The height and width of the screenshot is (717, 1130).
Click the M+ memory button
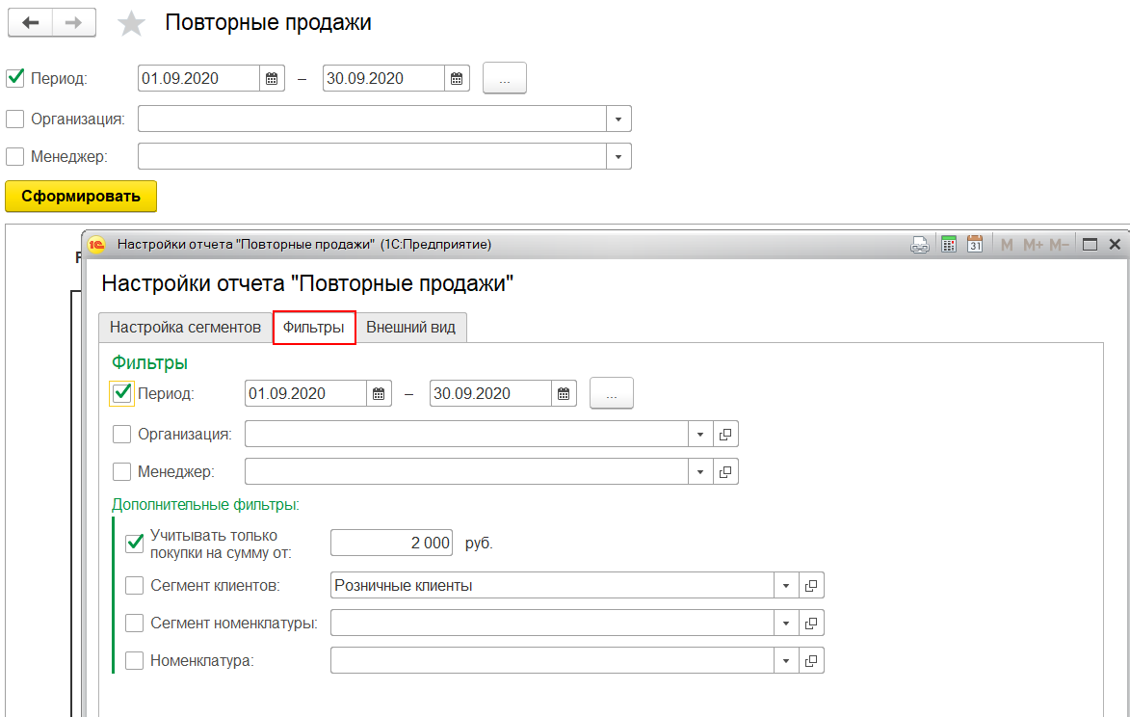[1033, 245]
